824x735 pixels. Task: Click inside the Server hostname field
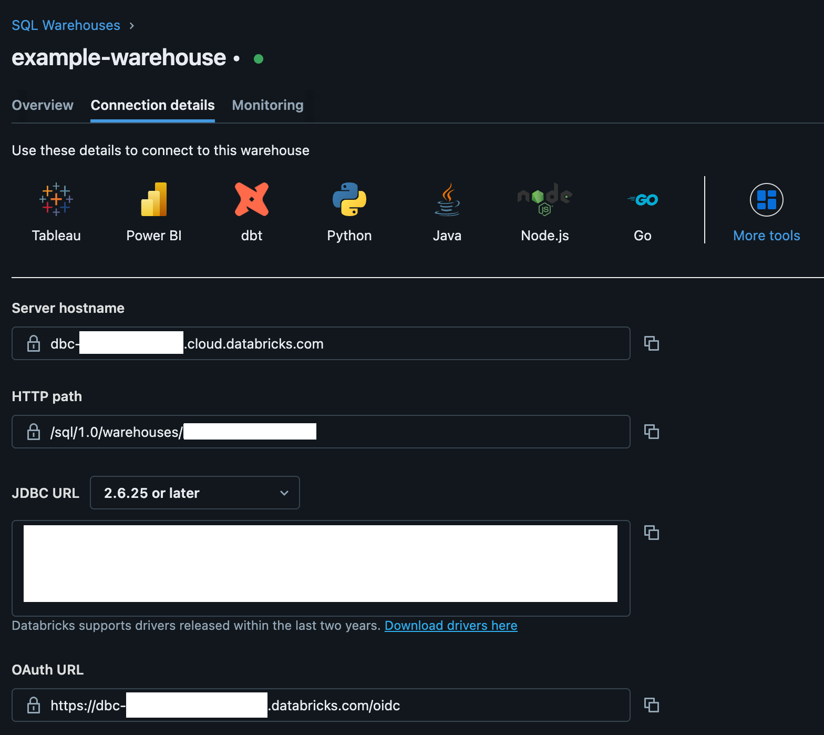321,343
